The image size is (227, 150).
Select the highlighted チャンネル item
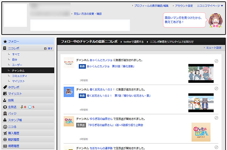(x=28, y=70)
